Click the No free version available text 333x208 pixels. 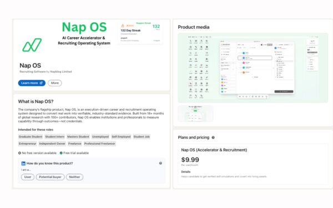click(39, 153)
